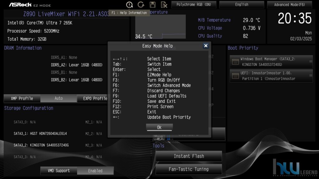319x179 pixels.
Task: Click the CPU temperature graph showing 34.5 °C
Action: pos(160,26)
